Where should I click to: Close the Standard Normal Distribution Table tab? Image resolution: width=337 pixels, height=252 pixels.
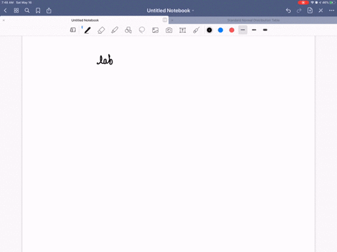click(172, 20)
